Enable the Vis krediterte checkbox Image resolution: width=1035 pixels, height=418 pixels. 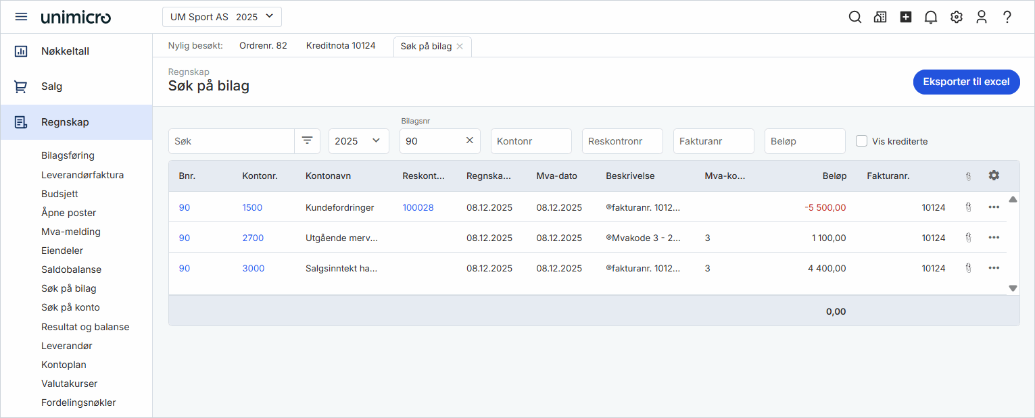[861, 141]
